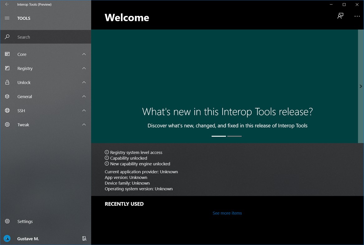Select the Tweak menu item

[x=45, y=125]
